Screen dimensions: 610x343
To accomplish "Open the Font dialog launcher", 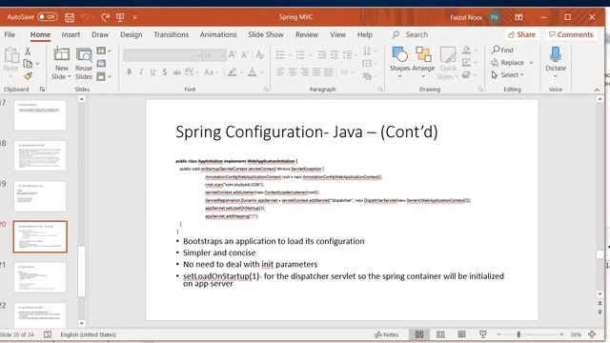I will click(266, 90).
